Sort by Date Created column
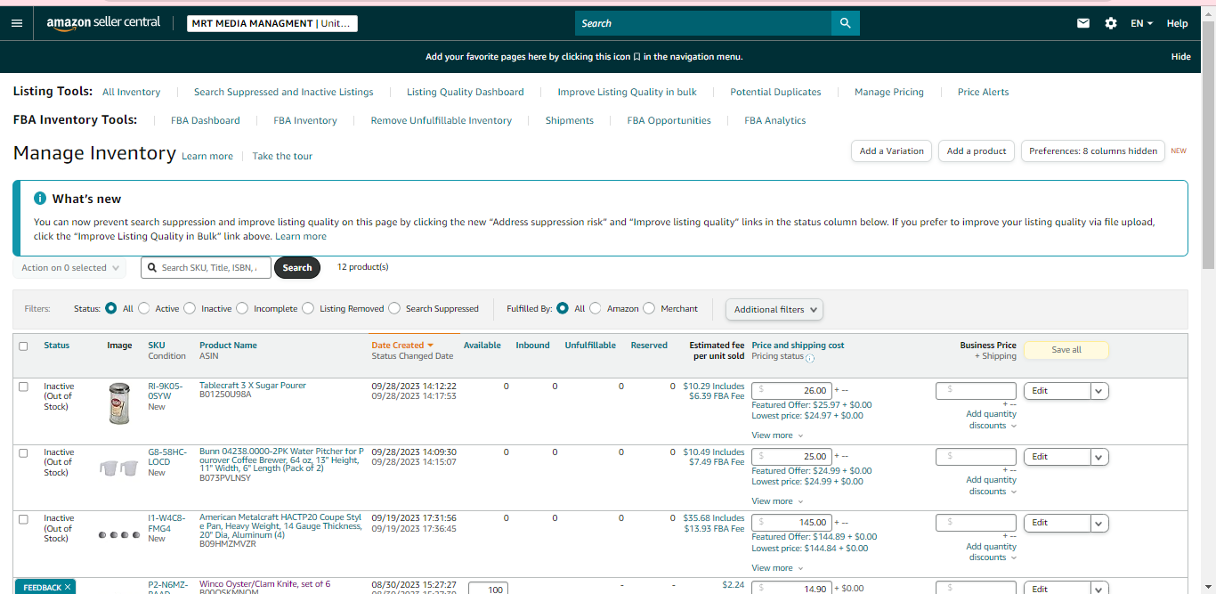1216x594 pixels. pos(401,346)
